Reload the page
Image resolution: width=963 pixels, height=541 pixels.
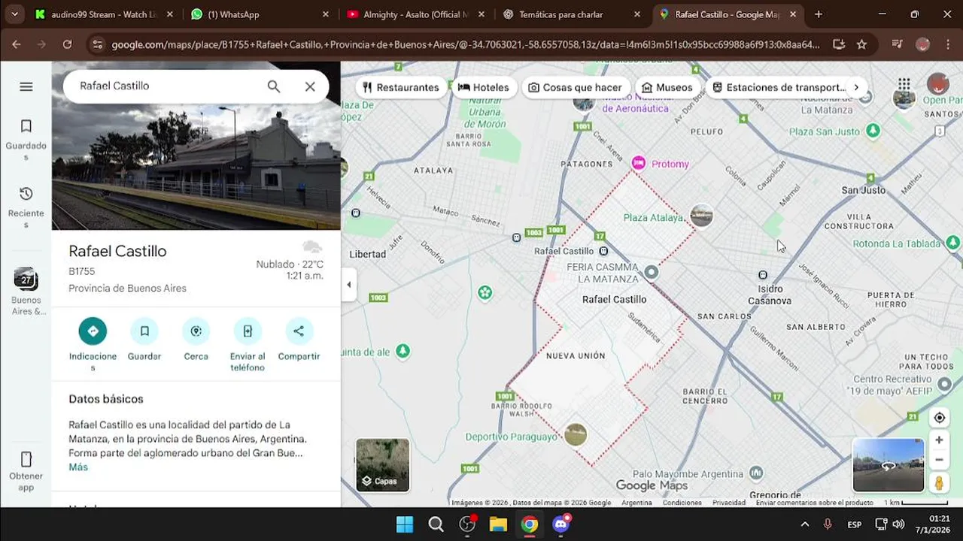(67, 44)
